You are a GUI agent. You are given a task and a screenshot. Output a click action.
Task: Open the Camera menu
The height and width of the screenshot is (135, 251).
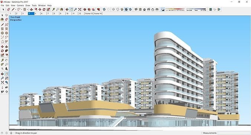click(x=20, y=6)
